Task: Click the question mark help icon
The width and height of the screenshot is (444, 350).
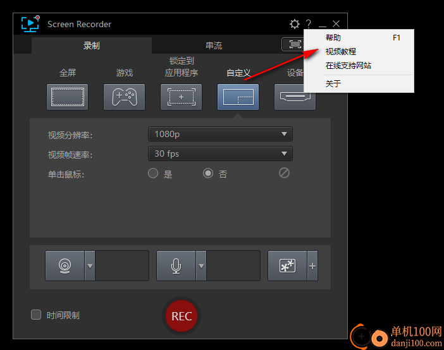Action: (x=309, y=24)
